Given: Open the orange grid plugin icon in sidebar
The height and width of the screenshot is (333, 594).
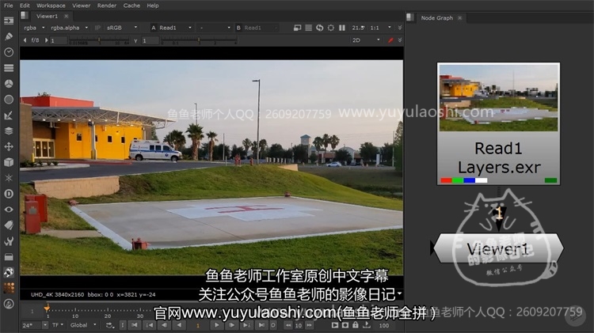Looking at the screenshot, I should coord(9,288).
